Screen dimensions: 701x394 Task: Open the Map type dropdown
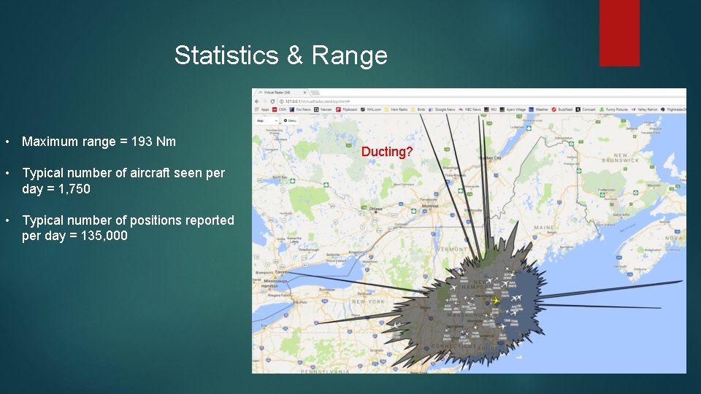[x=266, y=120]
